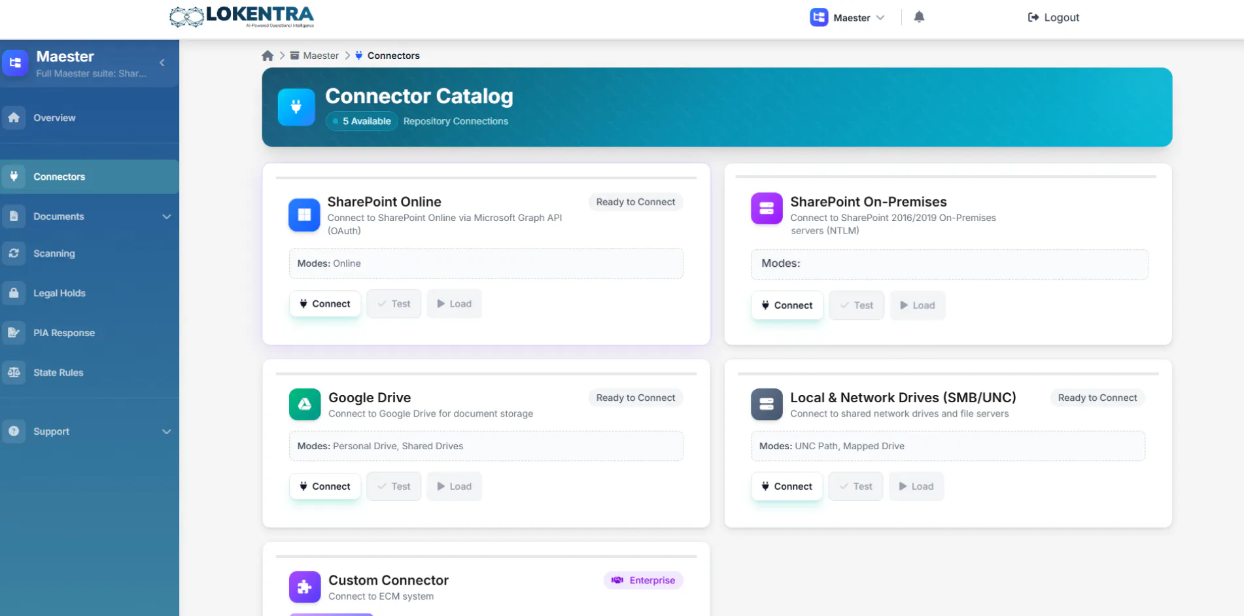The width and height of the screenshot is (1244, 616).
Task: Click SharePoint Online Ready to Connect badge
Action: 636,202
